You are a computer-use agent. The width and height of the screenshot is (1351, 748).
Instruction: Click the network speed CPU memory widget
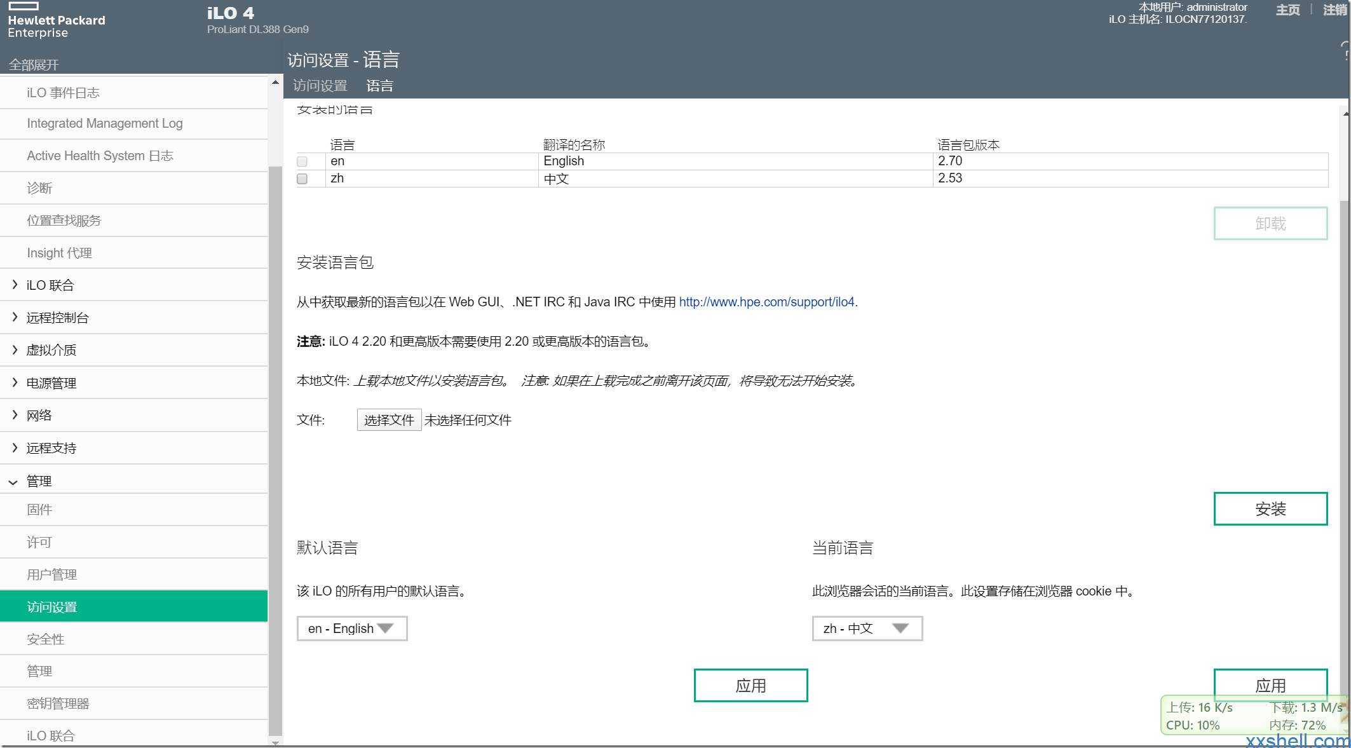[1254, 716]
